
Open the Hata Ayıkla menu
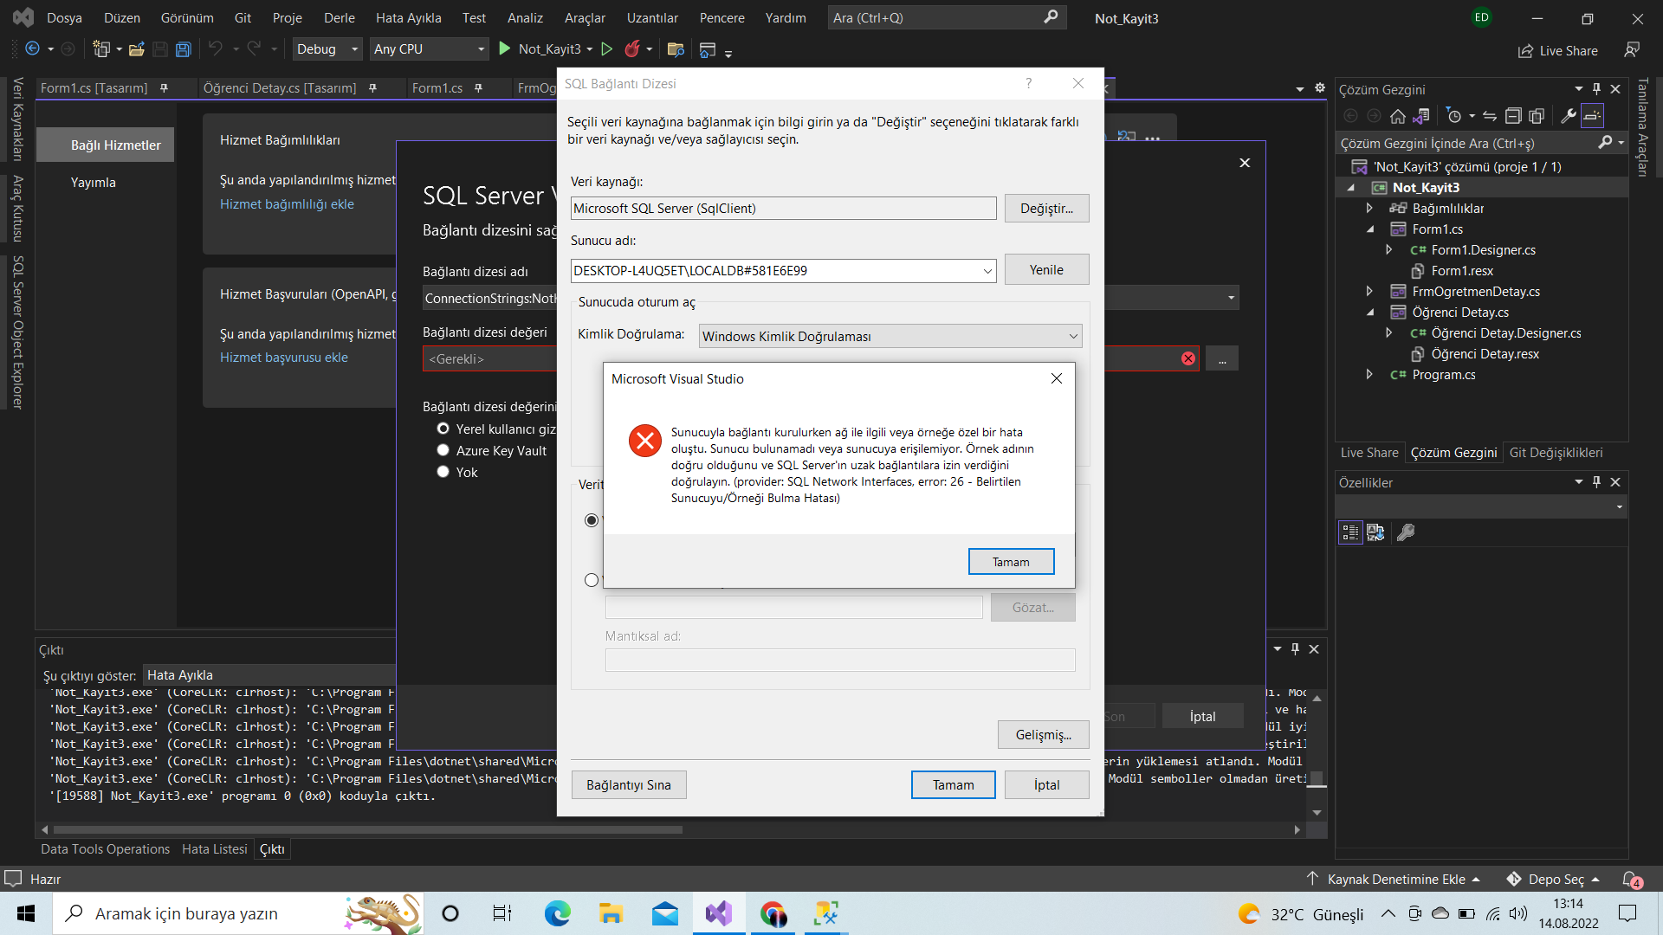(x=408, y=17)
